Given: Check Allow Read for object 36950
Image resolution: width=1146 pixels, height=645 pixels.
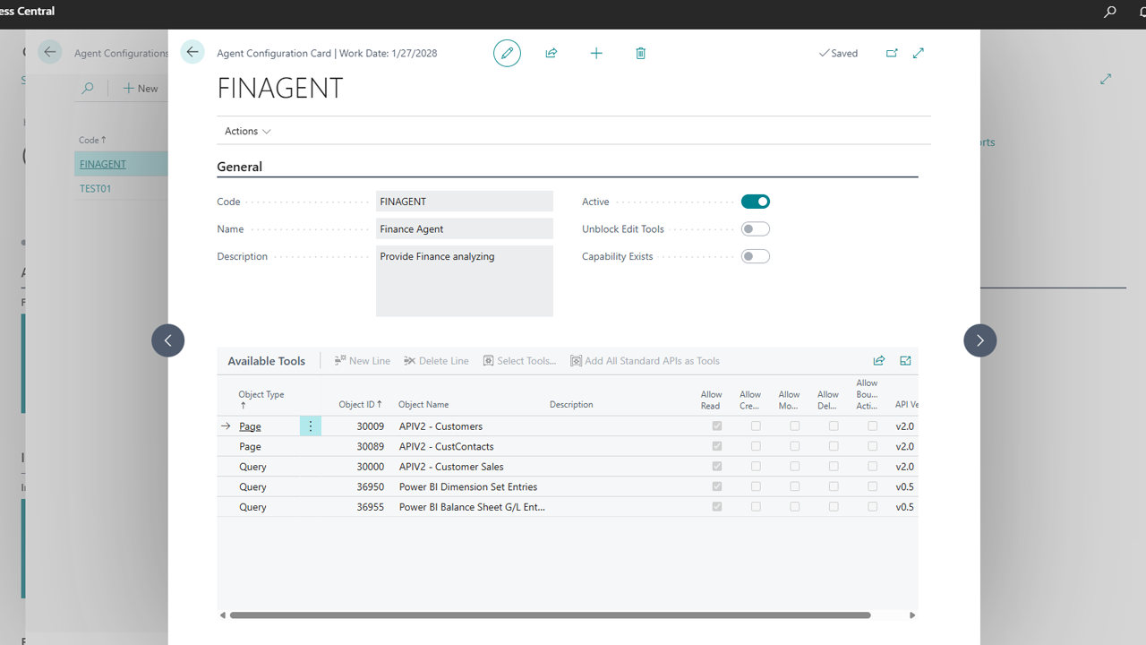Looking at the screenshot, I should coord(717,486).
